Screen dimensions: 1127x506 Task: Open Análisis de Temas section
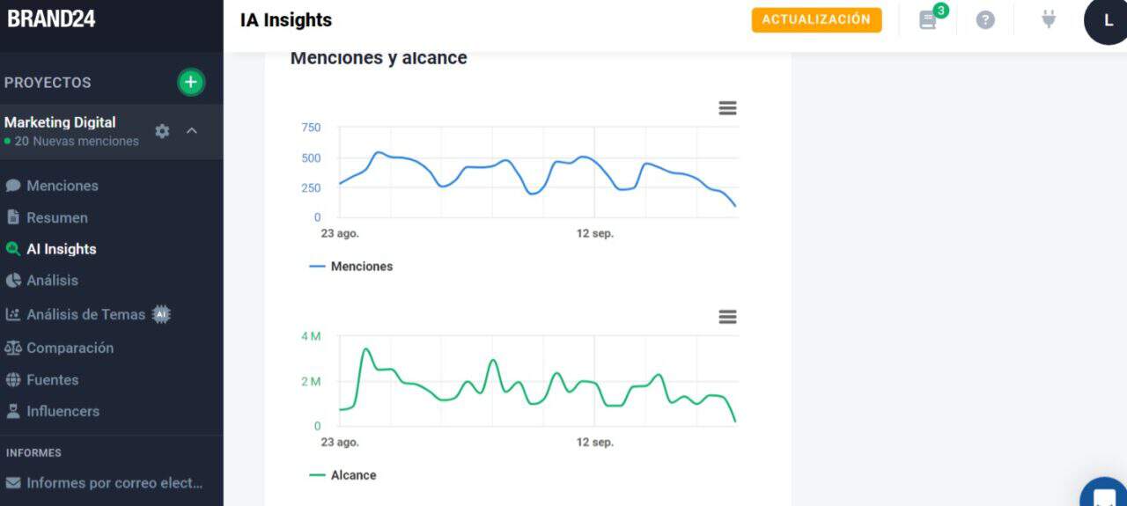pyautogui.click(x=85, y=314)
